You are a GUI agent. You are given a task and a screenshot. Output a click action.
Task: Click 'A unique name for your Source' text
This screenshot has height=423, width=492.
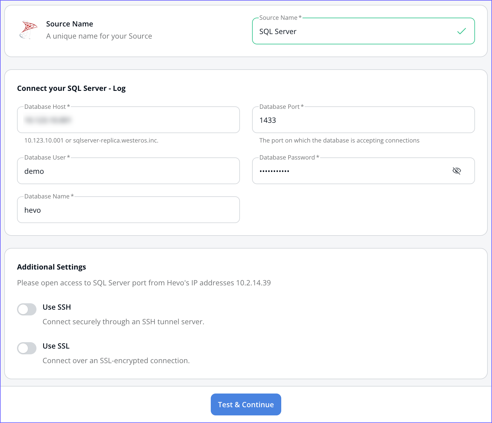pos(99,36)
